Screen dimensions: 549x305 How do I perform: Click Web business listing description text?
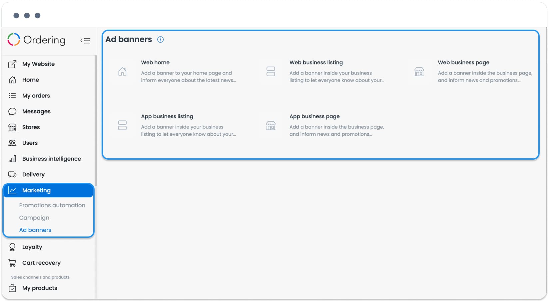coord(337,76)
